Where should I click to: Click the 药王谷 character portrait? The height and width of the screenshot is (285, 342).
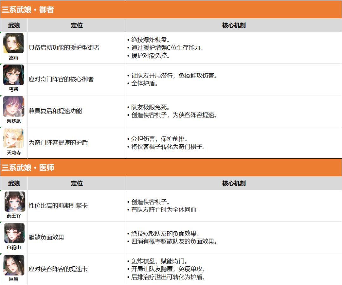tap(15, 202)
